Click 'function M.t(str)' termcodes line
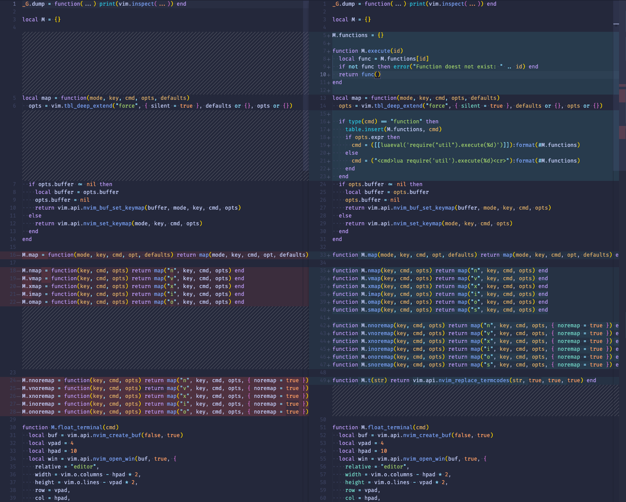This screenshot has height=502, width=626. point(464,380)
